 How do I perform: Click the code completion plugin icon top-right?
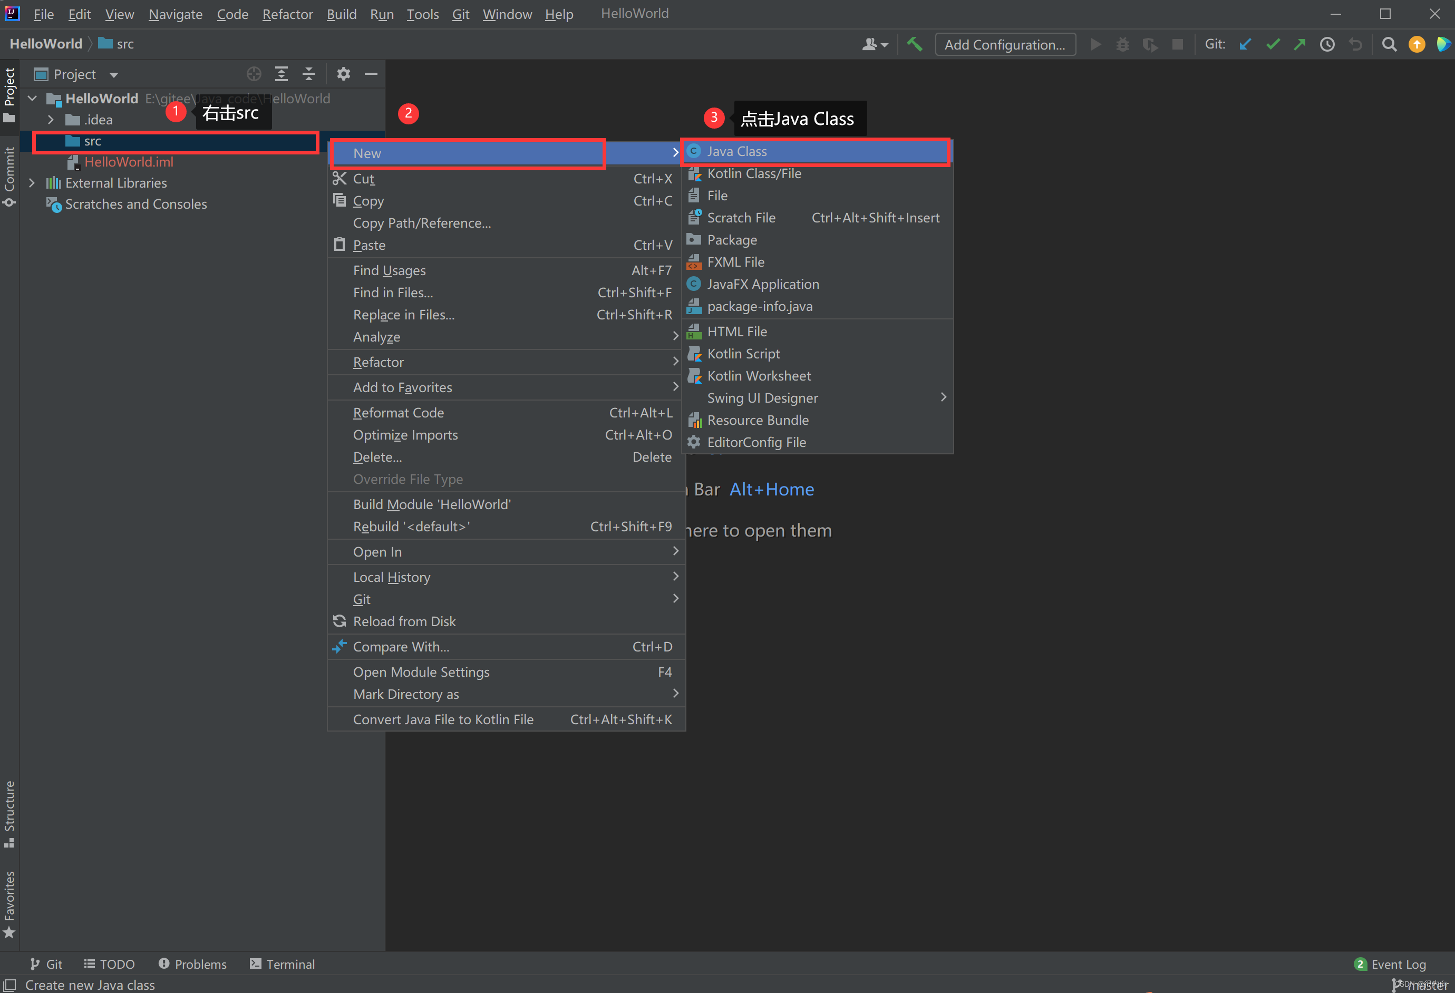click(1443, 44)
